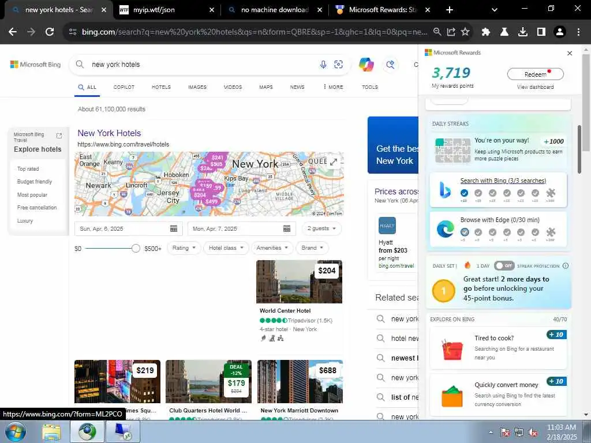The width and height of the screenshot is (591, 443).
Task: Click Search with Bing streak link
Action: pos(503,181)
